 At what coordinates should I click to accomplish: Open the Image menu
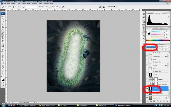[13, 4]
